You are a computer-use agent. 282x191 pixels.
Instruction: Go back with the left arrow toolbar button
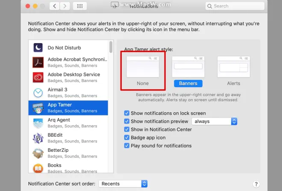[55, 6]
